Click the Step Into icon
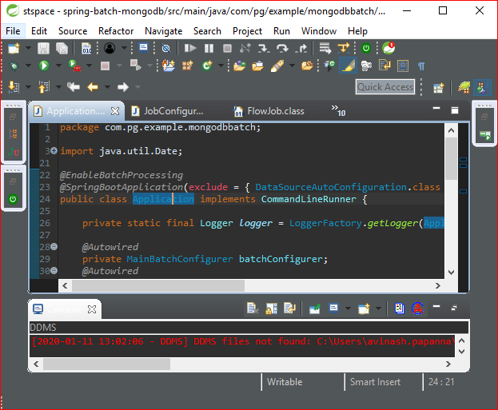498x410 pixels. (264, 48)
